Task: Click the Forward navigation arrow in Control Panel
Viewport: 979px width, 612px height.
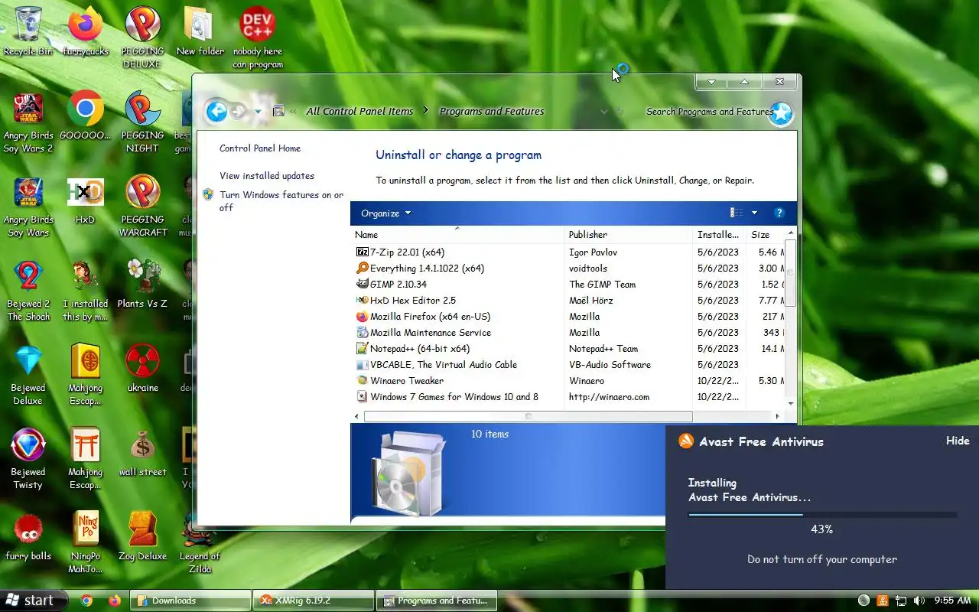Action: pos(238,112)
